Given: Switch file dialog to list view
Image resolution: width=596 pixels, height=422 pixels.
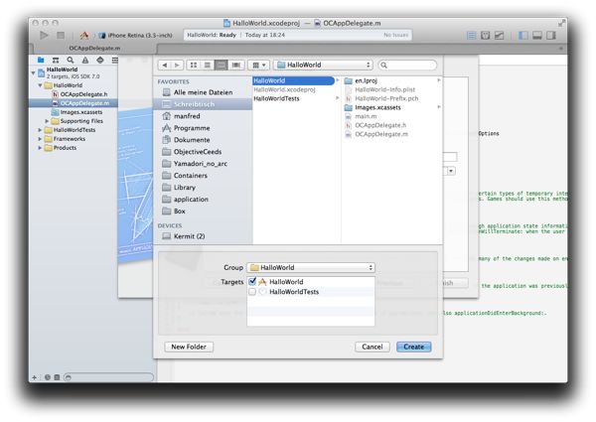Looking at the screenshot, I should pyautogui.click(x=208, y=65).
